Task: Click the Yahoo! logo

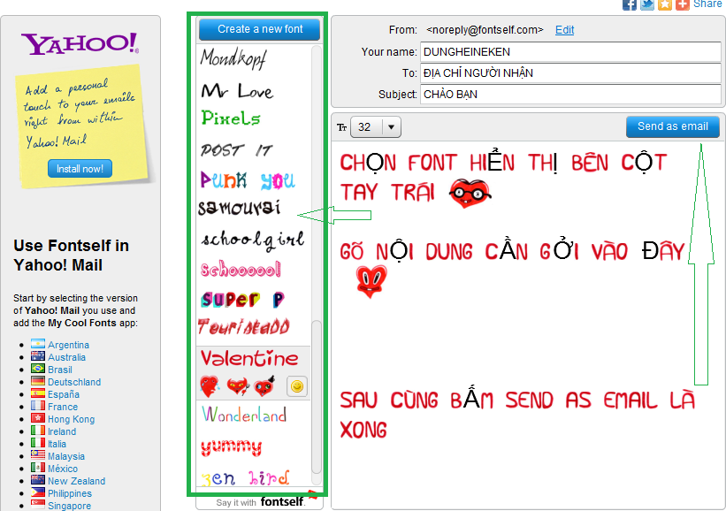Action: click(80, 44)
